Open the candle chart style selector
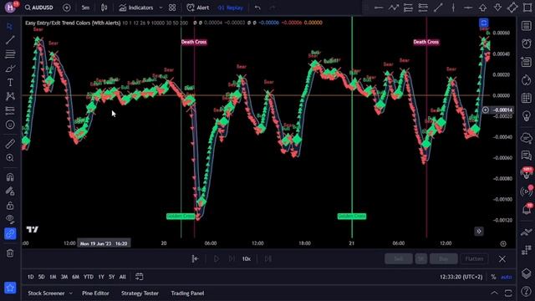The height and width of the screenshot is (301, 535). click(104, 8)
